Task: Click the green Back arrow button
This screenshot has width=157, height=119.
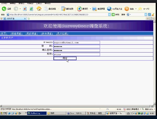Action: (4, 9)
